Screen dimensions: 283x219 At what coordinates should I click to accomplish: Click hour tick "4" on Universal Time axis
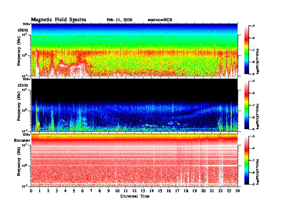click(65, 191)
